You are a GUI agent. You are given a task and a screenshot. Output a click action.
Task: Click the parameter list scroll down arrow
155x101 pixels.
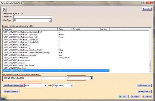(x=150, y=72)
